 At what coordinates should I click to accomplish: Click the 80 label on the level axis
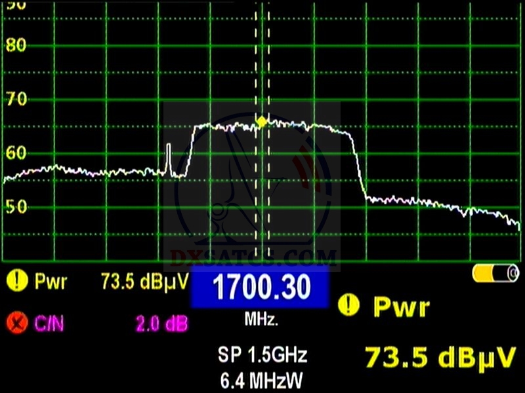[x=15, y=46]
